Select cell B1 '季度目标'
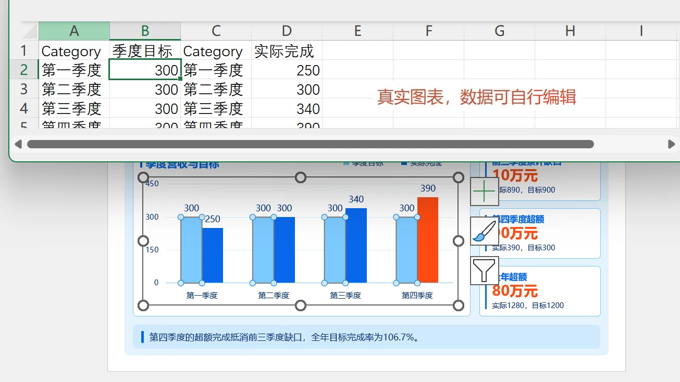The height and width of the screenshot is (382, 680). pos(145,50)
